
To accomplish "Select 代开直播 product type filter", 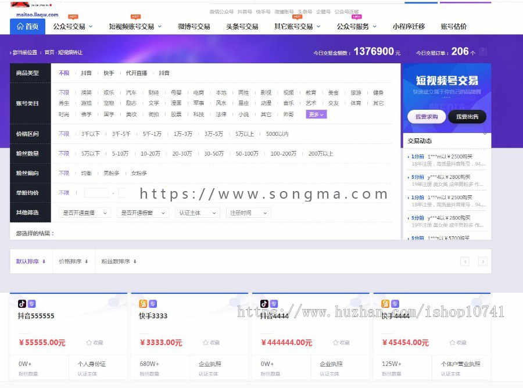I will [137, 73].
